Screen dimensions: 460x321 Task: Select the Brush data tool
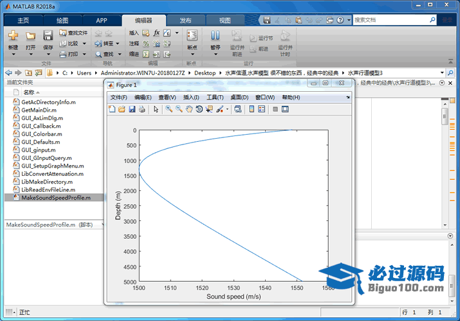[220, 109]
